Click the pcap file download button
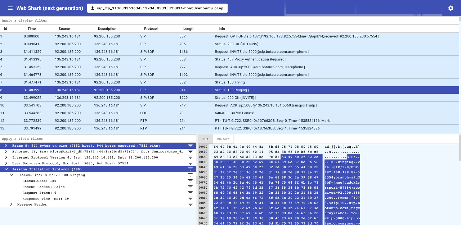This screenshot has width=461, height=225. click(x=157, y=8)
